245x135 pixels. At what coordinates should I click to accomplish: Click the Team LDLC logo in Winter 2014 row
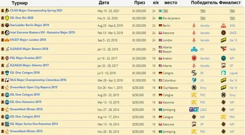tap(194, 109)
